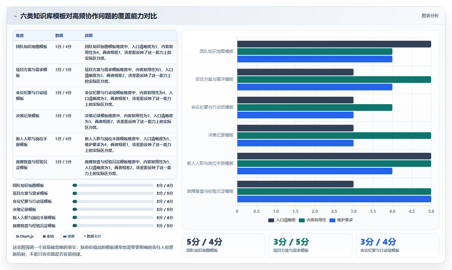Click the 图表分析 label in header
Screen dimensions: 452x270
430,16
